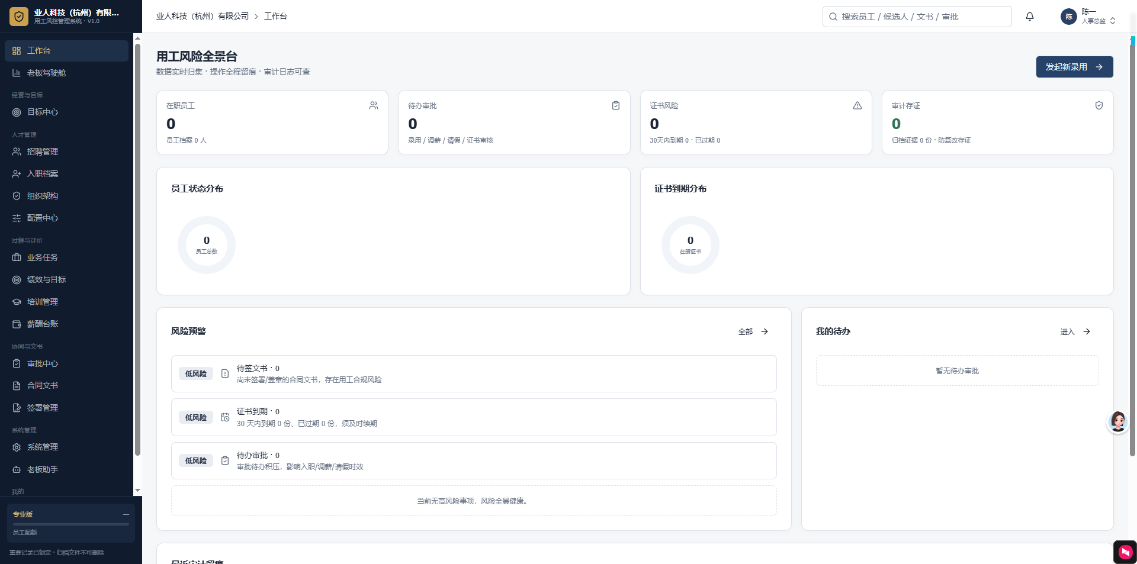Click the sidebar scroll-down arrow
1137x564 pixels.
138,491
